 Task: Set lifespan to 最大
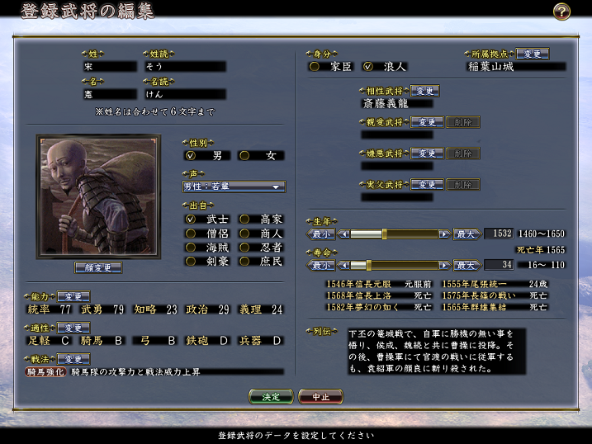tap(466, 265)
